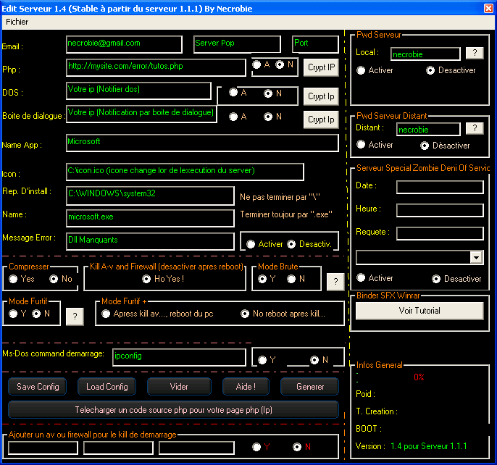Click Voir Tutorial in Binder SFX Winrar
Image resolution: width=497 pixels, height=465 pixels.
tap(419, 311)
